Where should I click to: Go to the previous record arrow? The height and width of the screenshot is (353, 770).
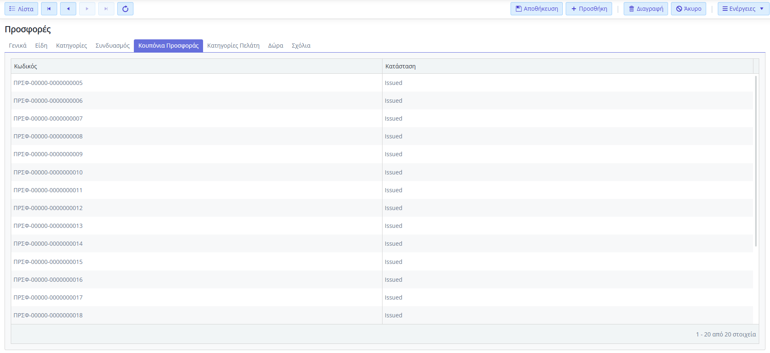[x=68, y=9]
